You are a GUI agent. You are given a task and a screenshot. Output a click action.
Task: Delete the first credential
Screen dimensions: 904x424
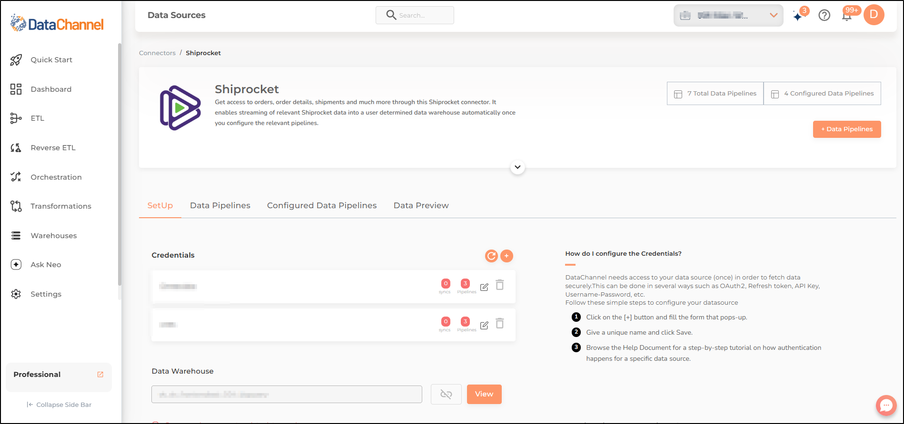[500, 285]
